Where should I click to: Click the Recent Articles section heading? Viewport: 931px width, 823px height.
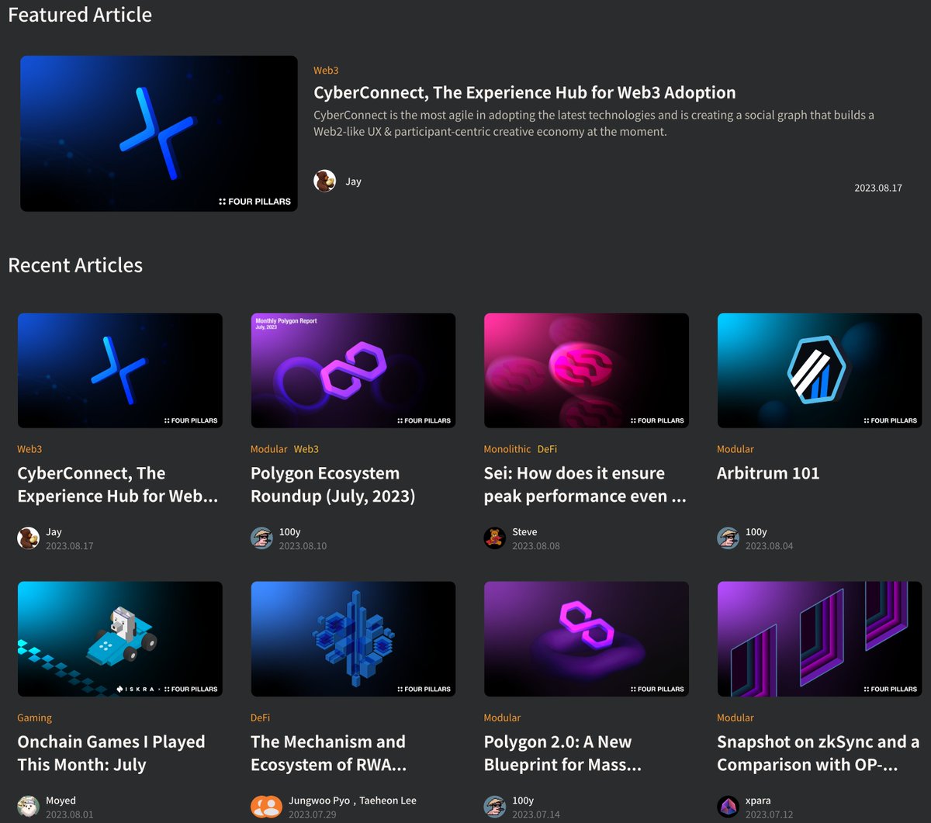coord(75,265)
